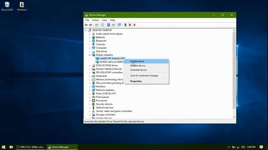Expand the DVD/CD-ROM drives node
268x150 pixels.
coord(90,65)
